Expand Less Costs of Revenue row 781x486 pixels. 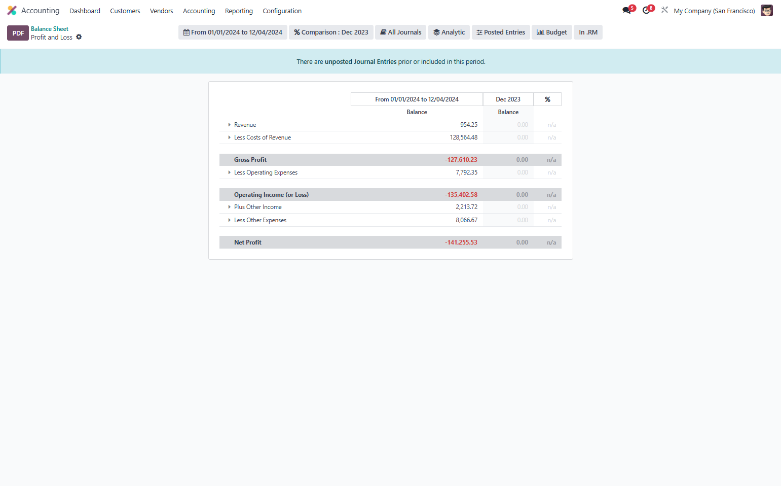229,137
